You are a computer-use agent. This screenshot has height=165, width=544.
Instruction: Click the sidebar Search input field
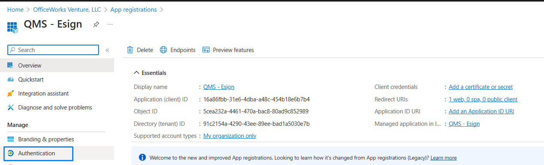pos(53,50)
